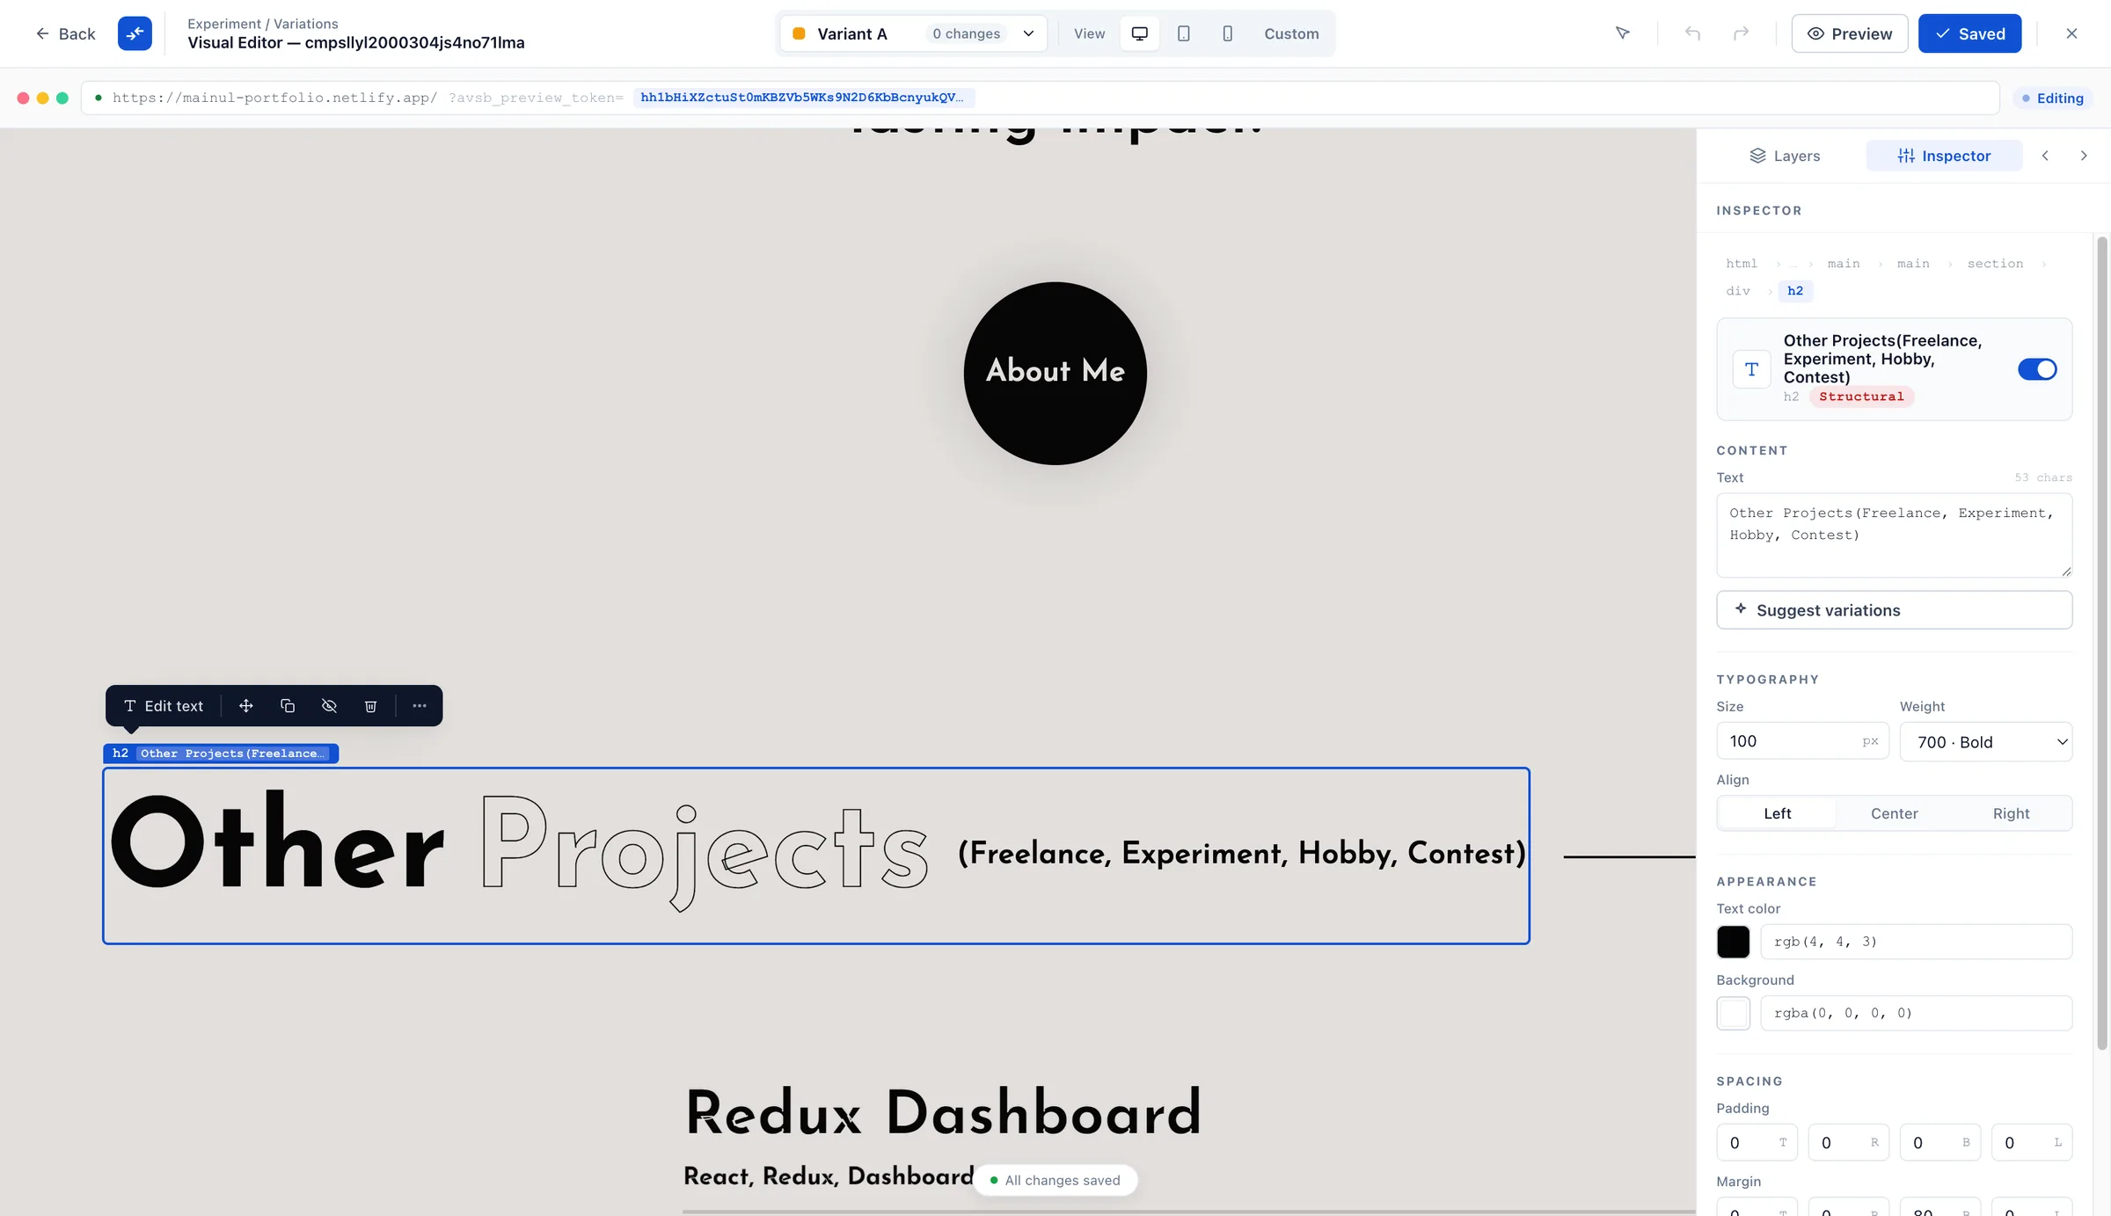
Task: Close the visual editor with X
Action: [x=2071, y=33]
